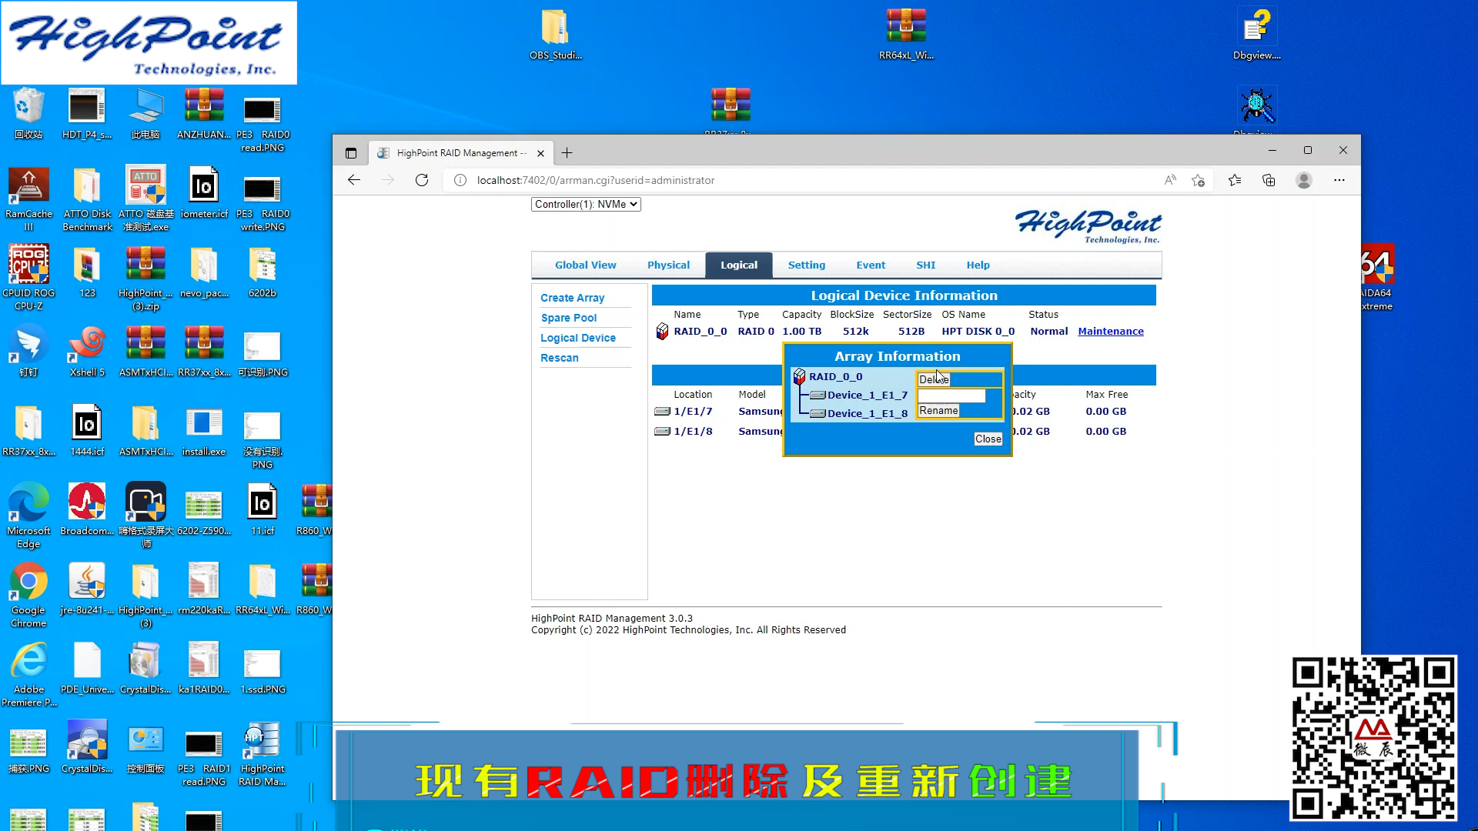Add this page to favorites star icon
The width and height of the screenshot is (1478, 831).
click(1198, 180)
